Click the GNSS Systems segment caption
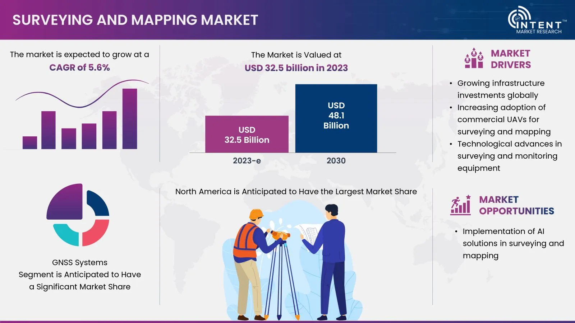 tap(80, 275)
